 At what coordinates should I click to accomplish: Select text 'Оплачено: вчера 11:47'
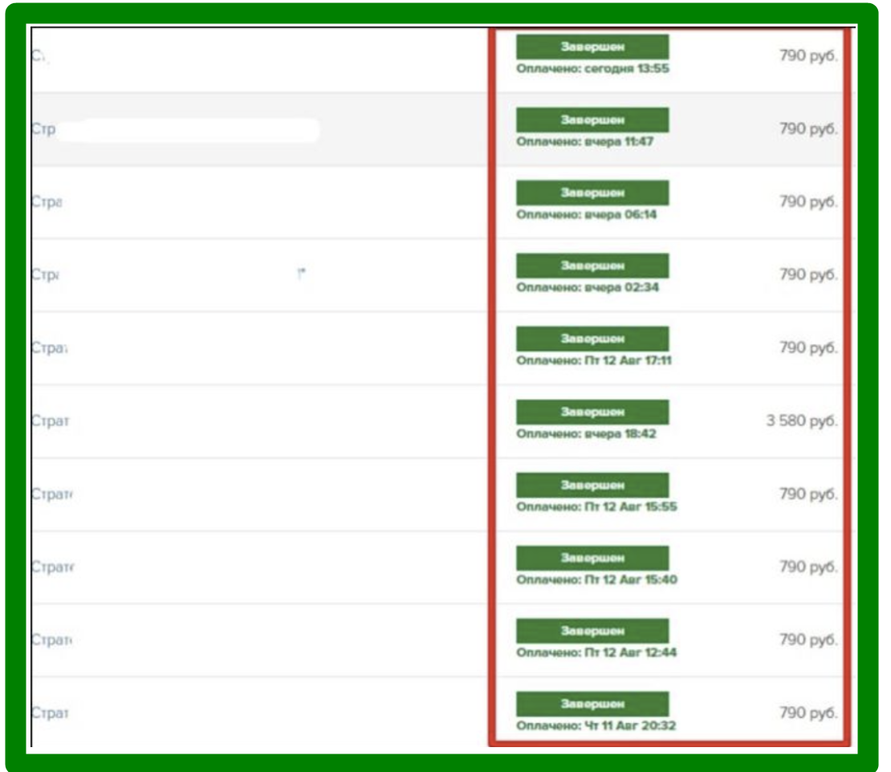tap(584, 141)
